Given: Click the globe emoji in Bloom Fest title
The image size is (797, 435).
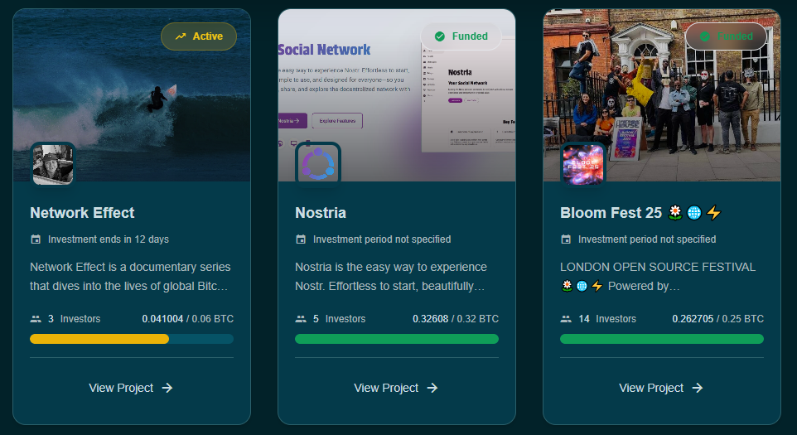Looking at the screenshot, I should point(694,213).
